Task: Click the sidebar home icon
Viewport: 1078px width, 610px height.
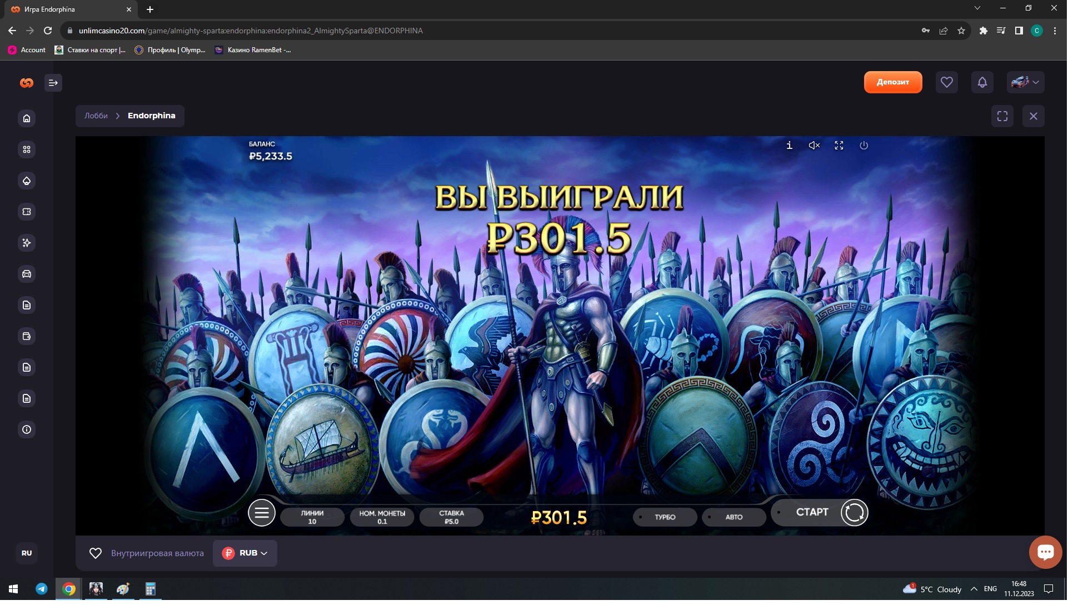Action: pos(27,118)
